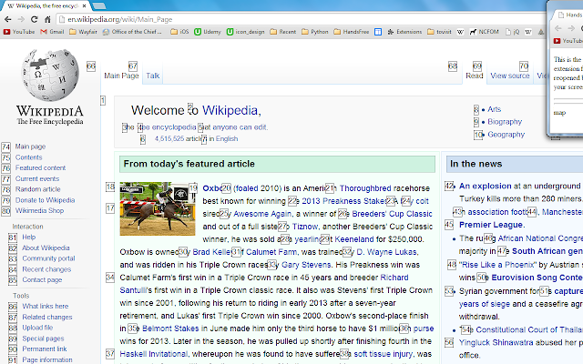Open Help link under Interaction
Viewport: 583px width, 364px height.
[28, 237]
